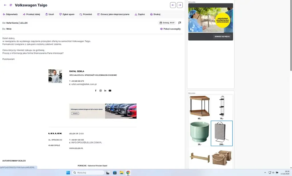The height and width of the screenshot is (176, 292).
Task: Click the Wyszukaj taskbar search box
Action: coord(88,173)
